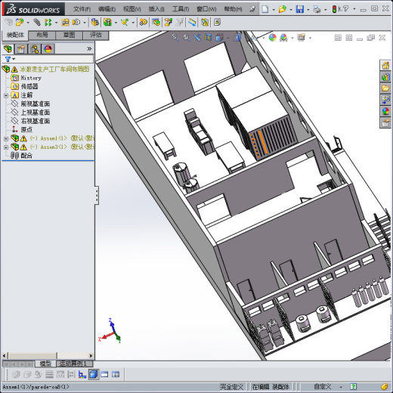Screen dimensions: 393x393
Task: Click the SolidWorks Resources home icon
Action: [385, 66]
